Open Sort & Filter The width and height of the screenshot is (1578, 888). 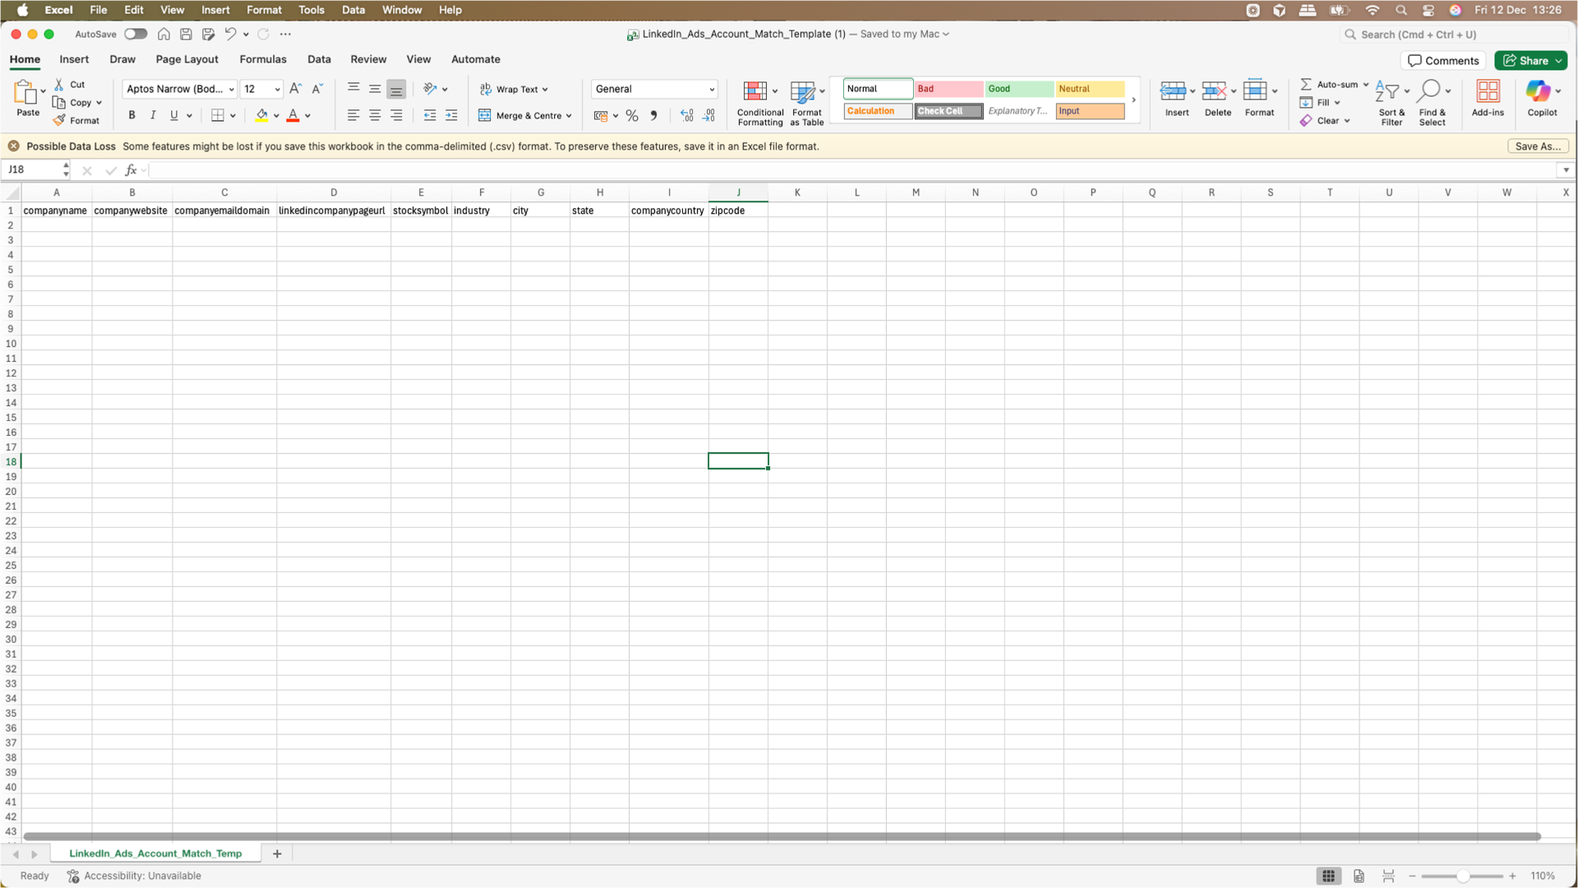pos(1391,104)
